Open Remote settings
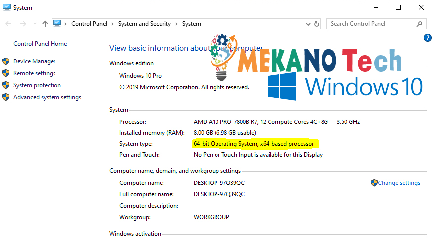Viewport: 432px width, 242px height. (x=35, y=73)
